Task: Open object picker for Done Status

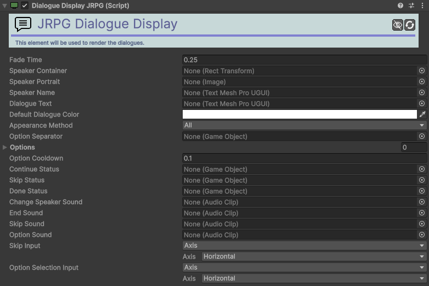Action: pos(422,191)
